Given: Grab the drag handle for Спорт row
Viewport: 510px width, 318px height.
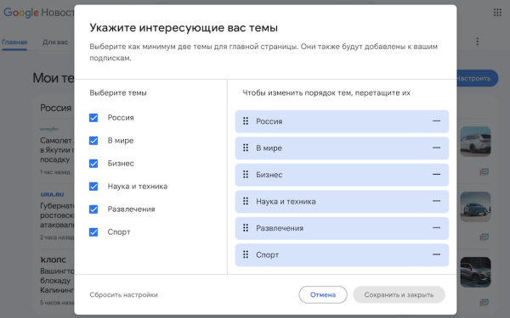Looking at the screenshot, I should [x=246, y=254].
